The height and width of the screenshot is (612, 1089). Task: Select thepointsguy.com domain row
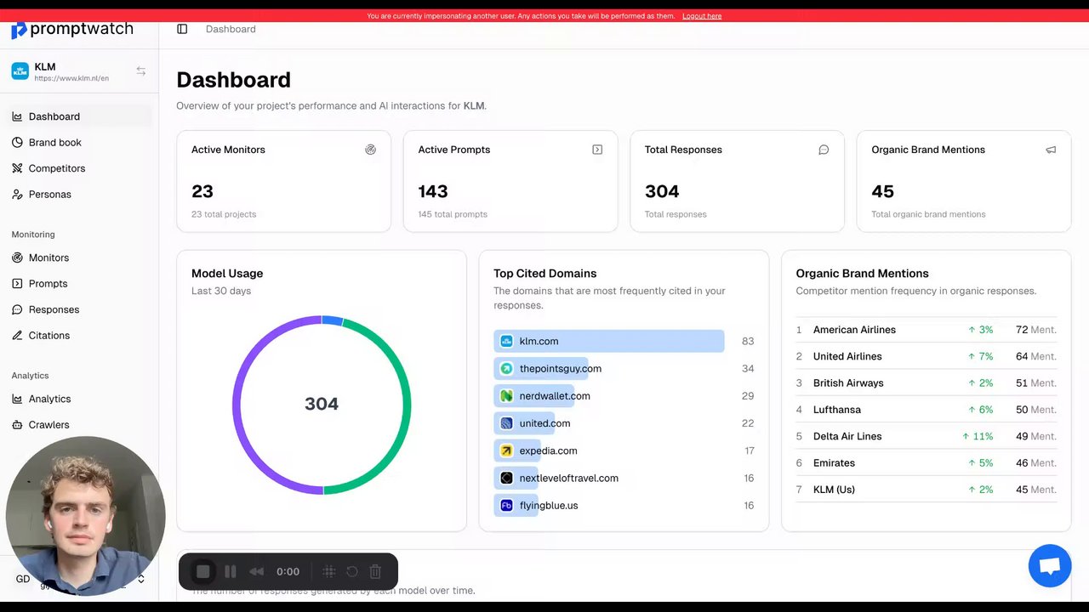(x=624, y=369)
